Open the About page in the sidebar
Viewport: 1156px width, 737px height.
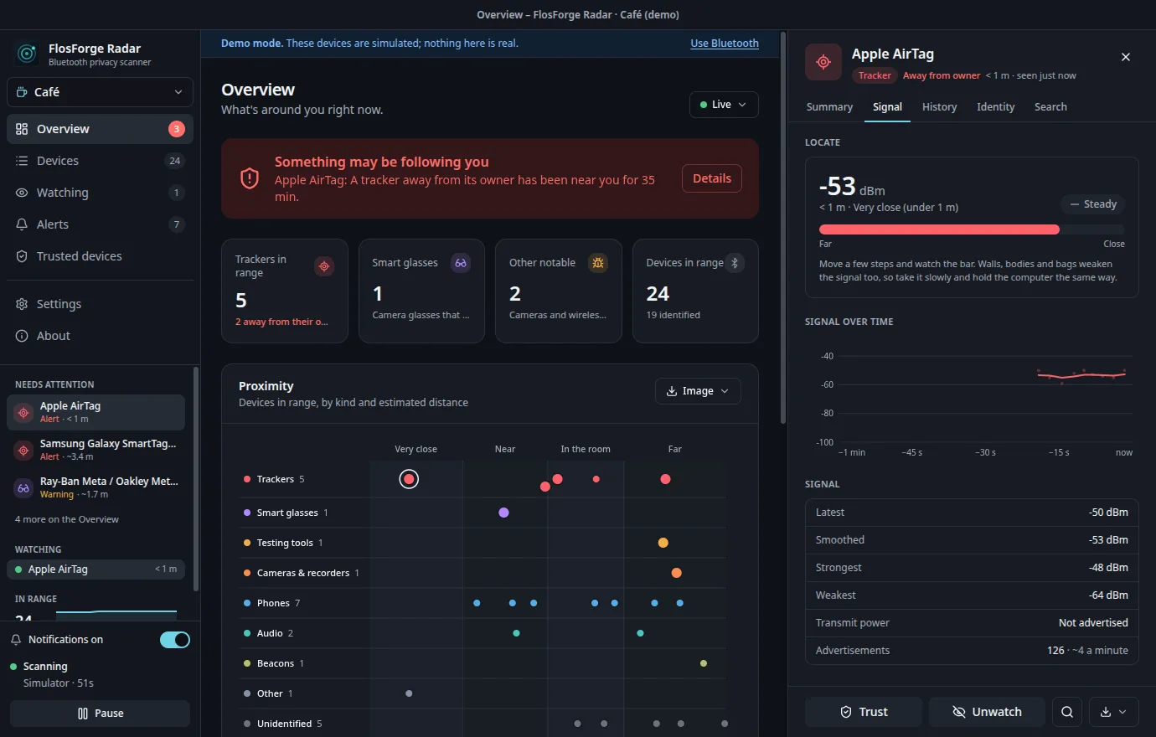100,336
